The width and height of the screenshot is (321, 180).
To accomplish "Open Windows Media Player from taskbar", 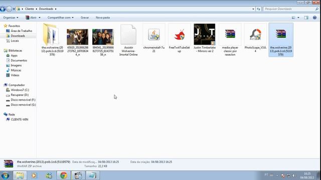I will point(34,175).
